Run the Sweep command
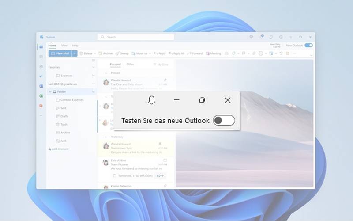353x221 pixels. 122,53
